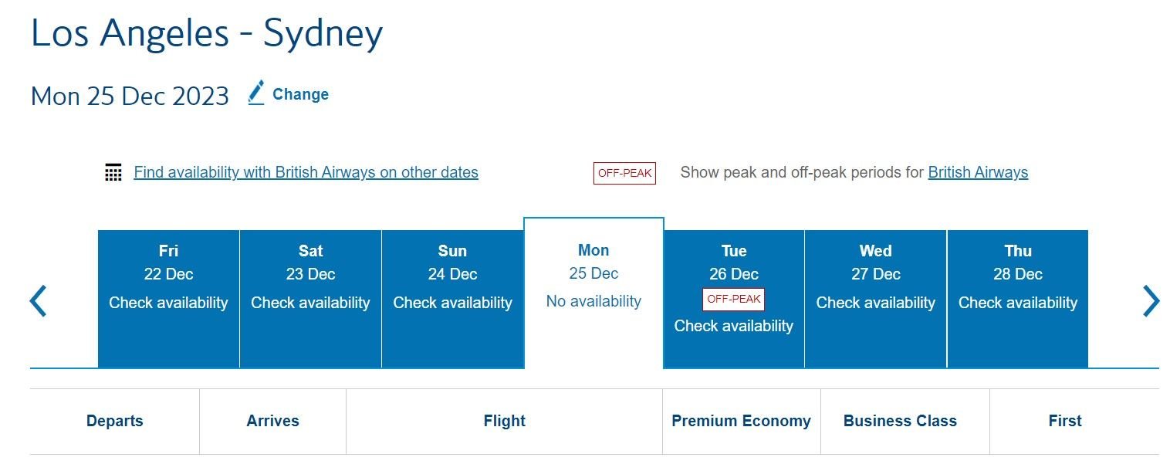
Task: Select the Fri 22 Dec tab
Action: (168, 299)
